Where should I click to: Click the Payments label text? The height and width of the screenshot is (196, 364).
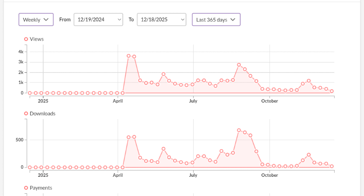pos(41,188)
